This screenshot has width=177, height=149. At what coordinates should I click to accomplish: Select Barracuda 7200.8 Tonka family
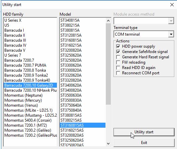pyautogui.click(x=30, y=70)
